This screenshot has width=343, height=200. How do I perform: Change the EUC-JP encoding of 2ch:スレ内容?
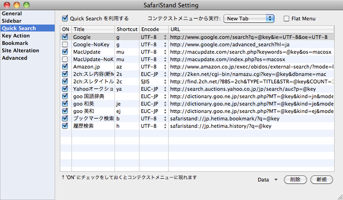(x=154, y=74)
